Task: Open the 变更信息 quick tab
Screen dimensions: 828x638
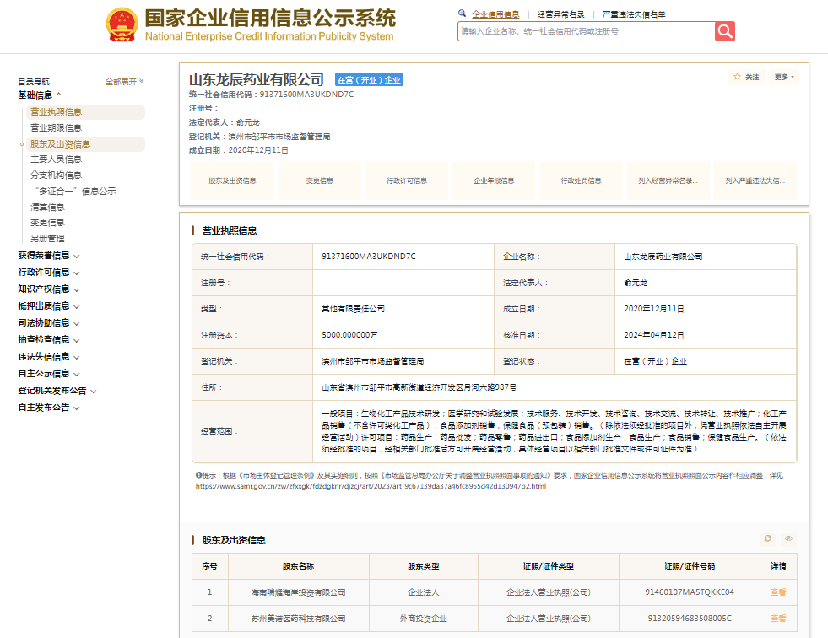Action: pos(320,181)
